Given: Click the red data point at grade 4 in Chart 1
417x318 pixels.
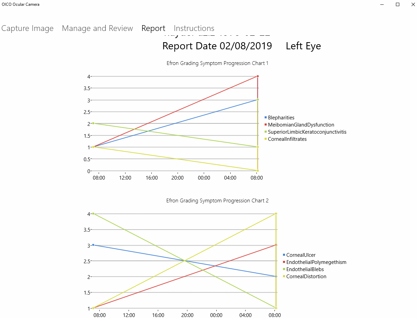Looking at the screenshot, I should tap(258, 76).
